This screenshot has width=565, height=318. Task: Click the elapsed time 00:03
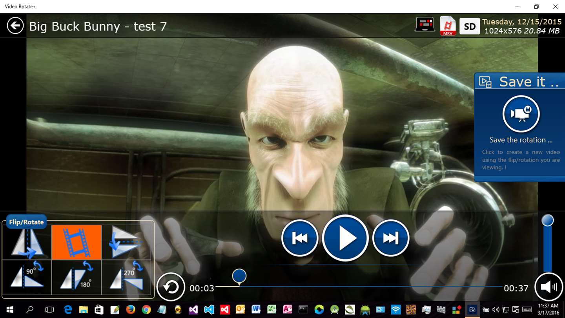[x=202, y=289]
